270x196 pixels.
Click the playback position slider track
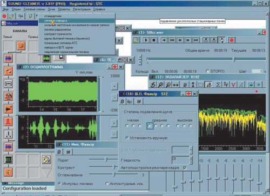(x=206, y=59)
